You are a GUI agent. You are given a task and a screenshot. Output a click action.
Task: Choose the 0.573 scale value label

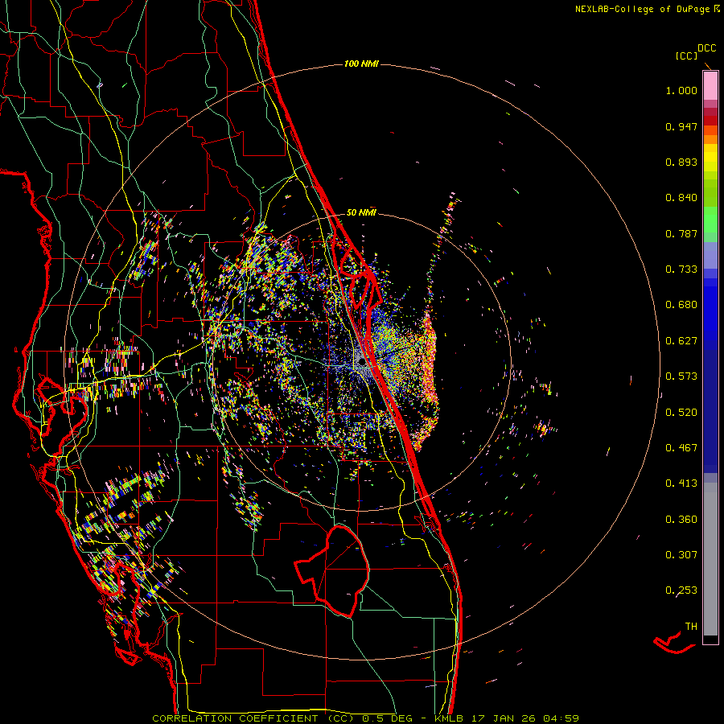[681, 376]
